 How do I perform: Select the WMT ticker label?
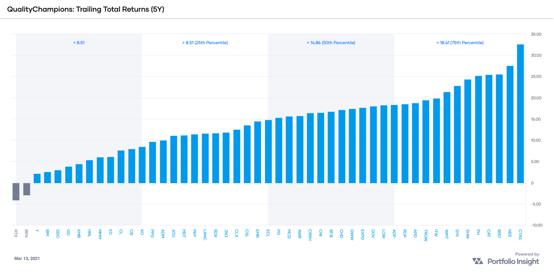tap(447, 234)
